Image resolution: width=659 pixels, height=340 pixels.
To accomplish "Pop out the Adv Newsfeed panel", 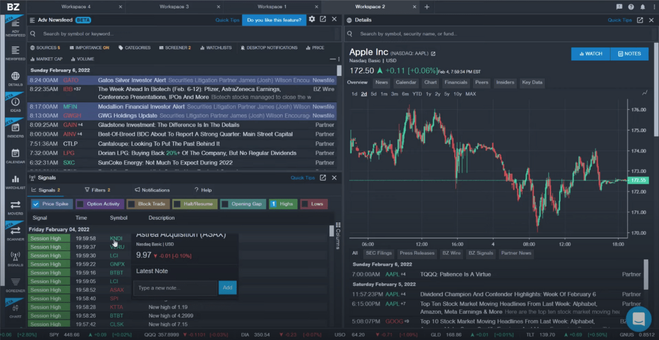I will pos(323,20).
